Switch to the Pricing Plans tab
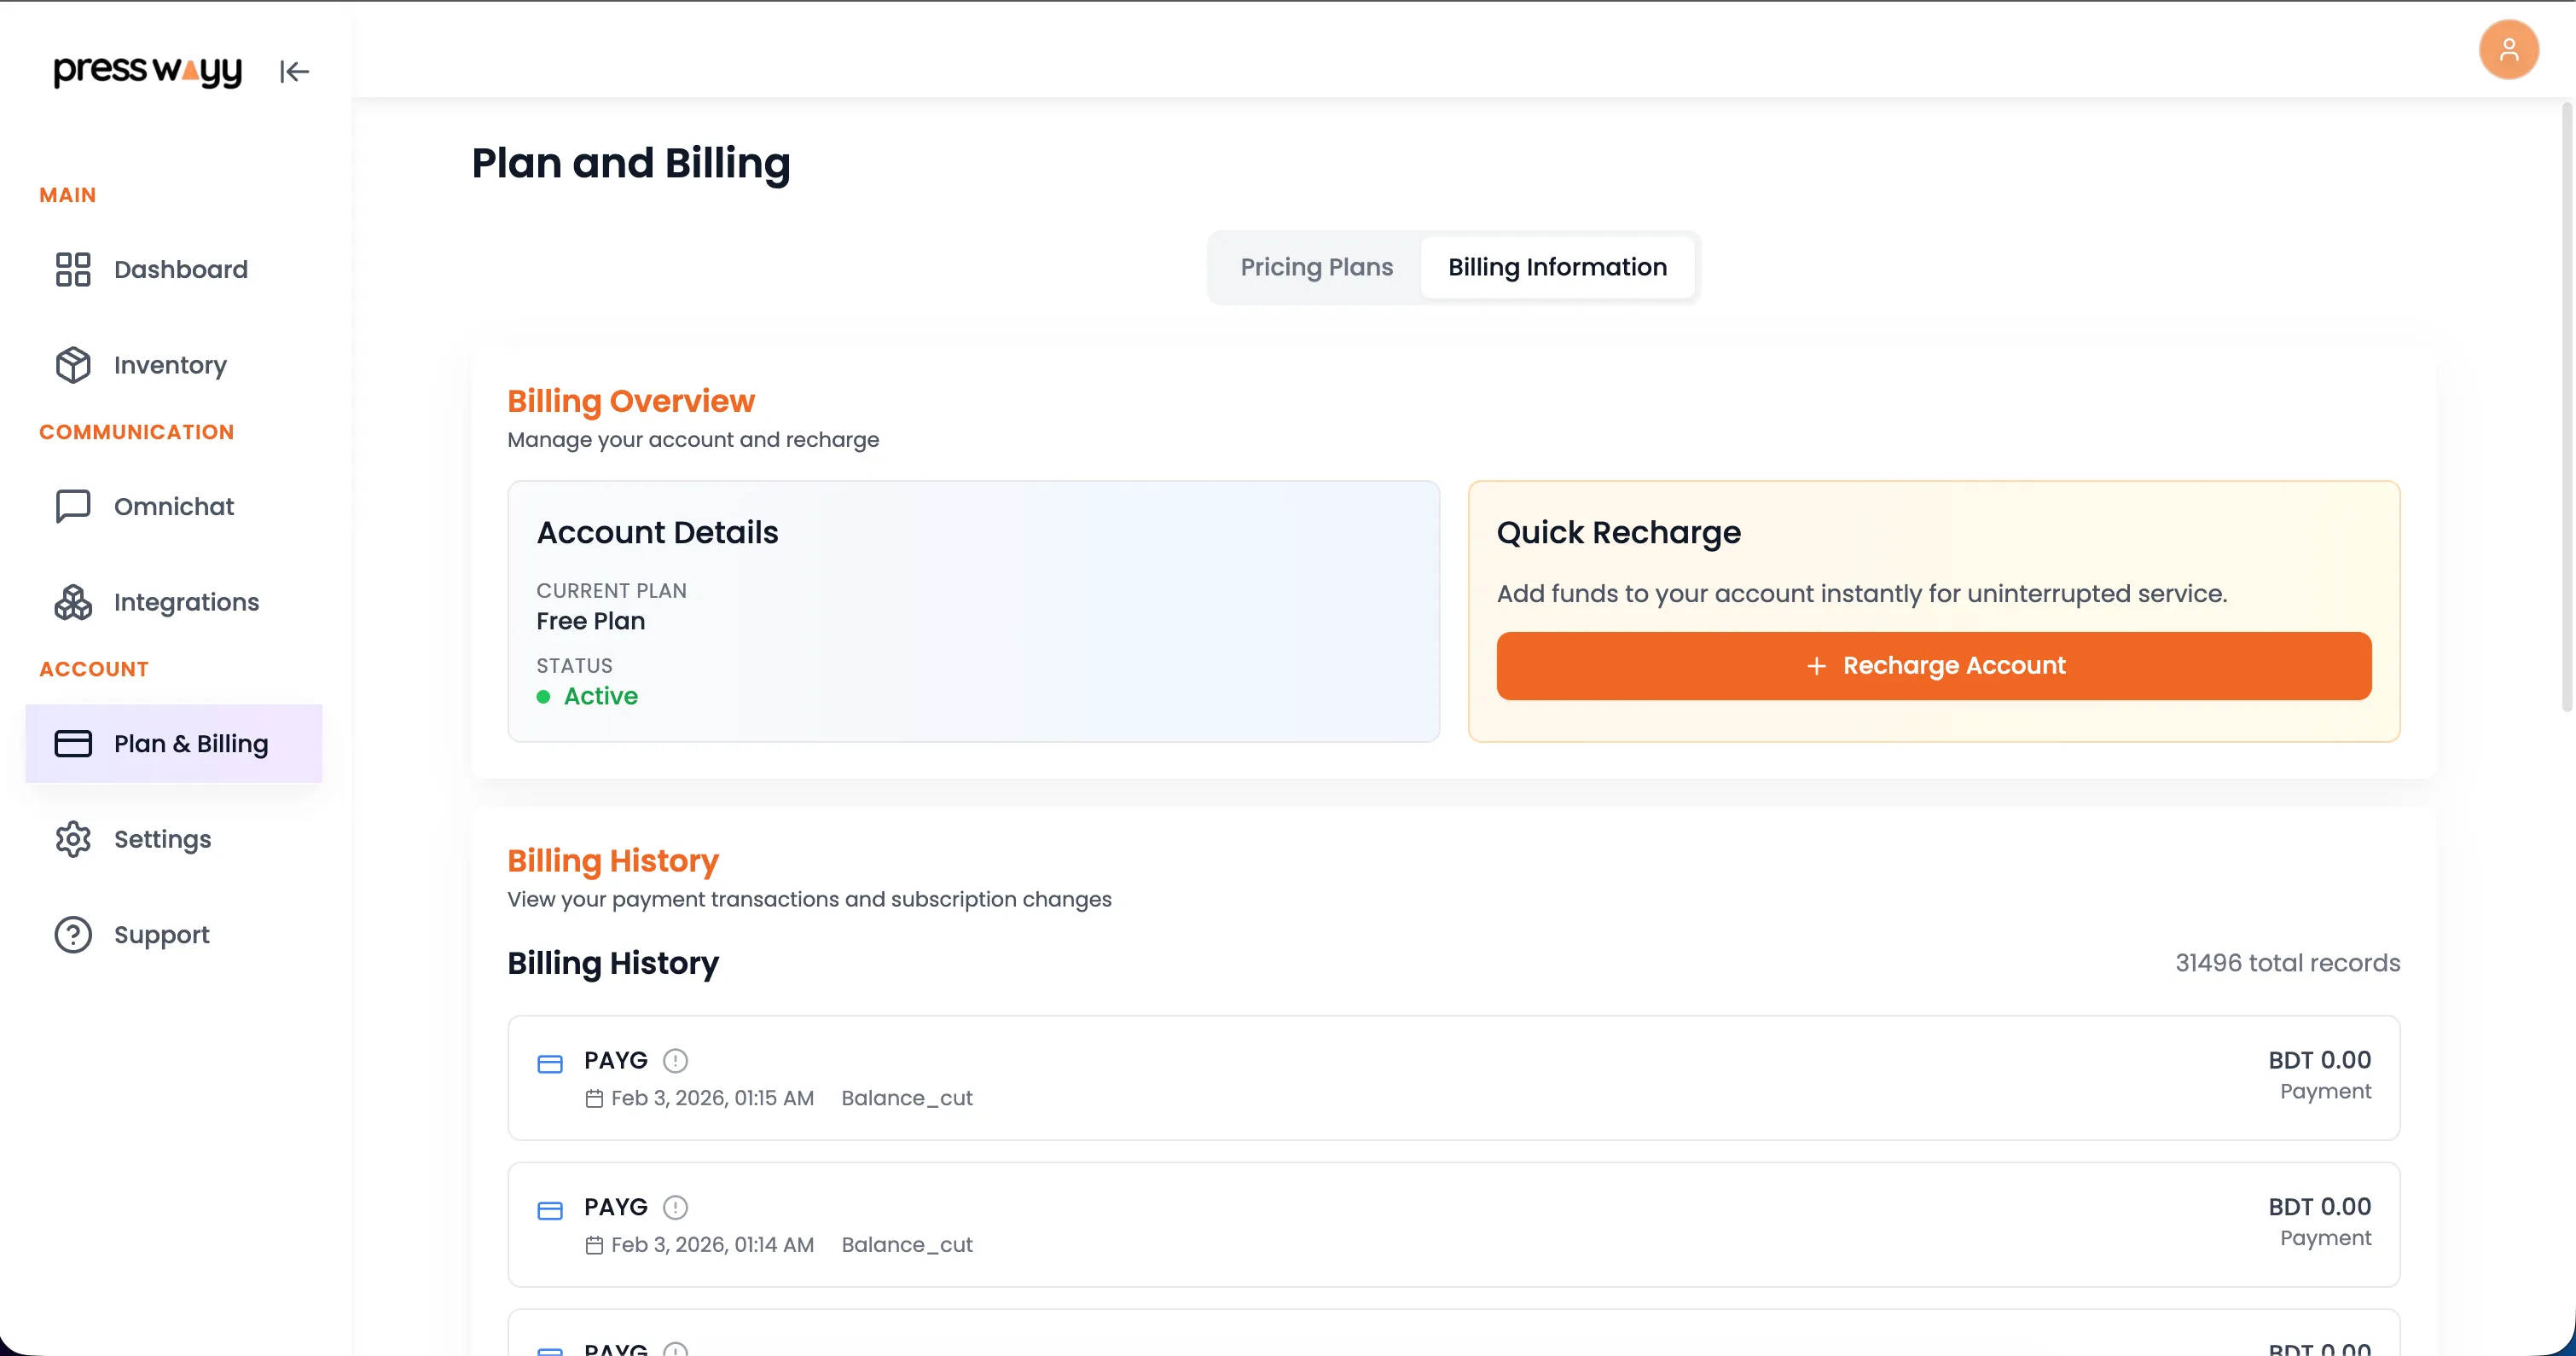This screenshot has width=2576, height=1356. pyautogui.click(x=1316, y=267)
